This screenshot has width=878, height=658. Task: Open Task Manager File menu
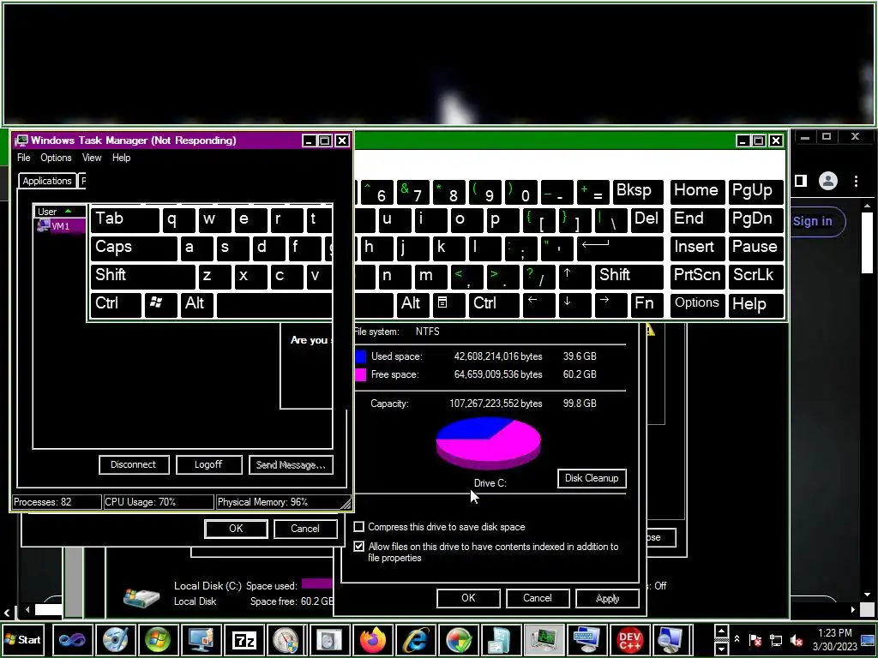pos(23,158)
